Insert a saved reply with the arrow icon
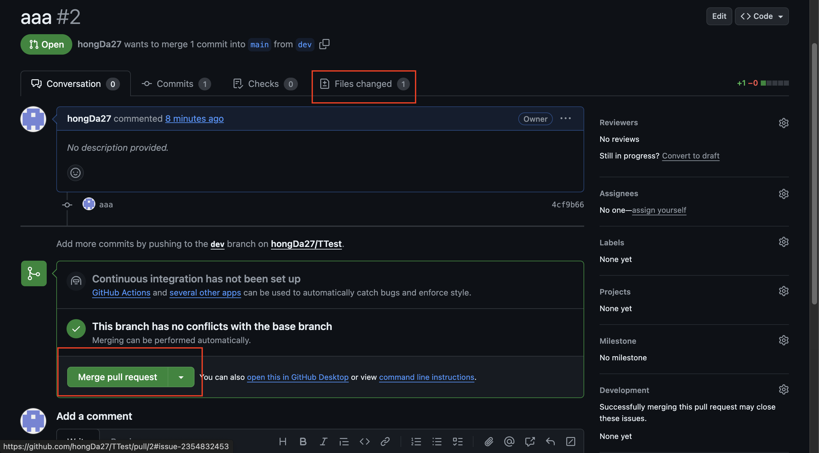The height and width of the screenshot is (453, 819). (x=550, y=441)
